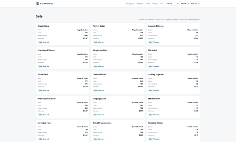Click the Sets page heading
Screen dimensions: 236x142
pos(39,16)
